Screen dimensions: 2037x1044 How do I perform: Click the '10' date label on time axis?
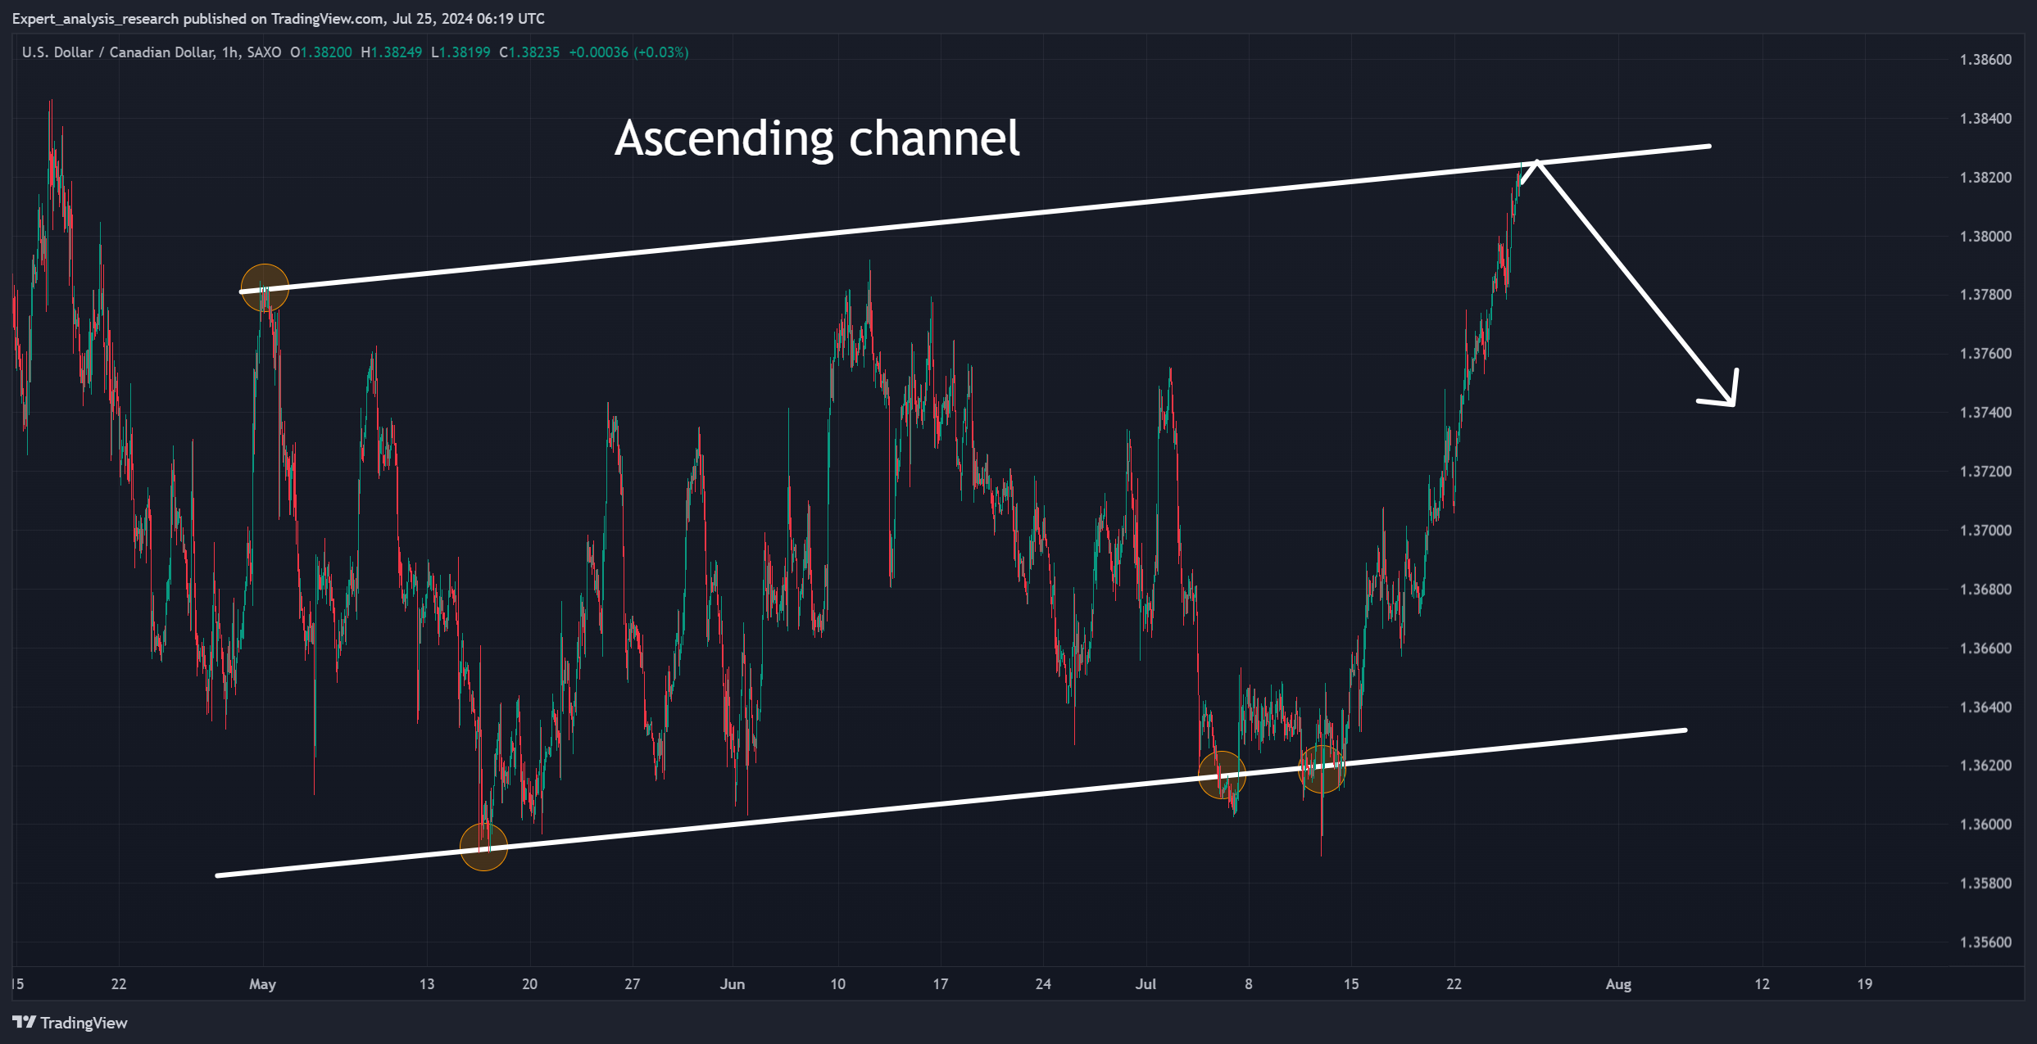pyautogui.click(x=837, y=984)
